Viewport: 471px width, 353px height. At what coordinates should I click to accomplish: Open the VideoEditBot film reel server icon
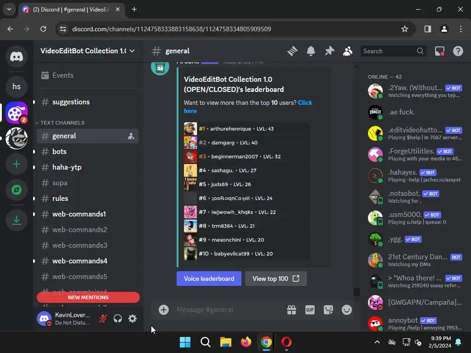tap(17, 113)
